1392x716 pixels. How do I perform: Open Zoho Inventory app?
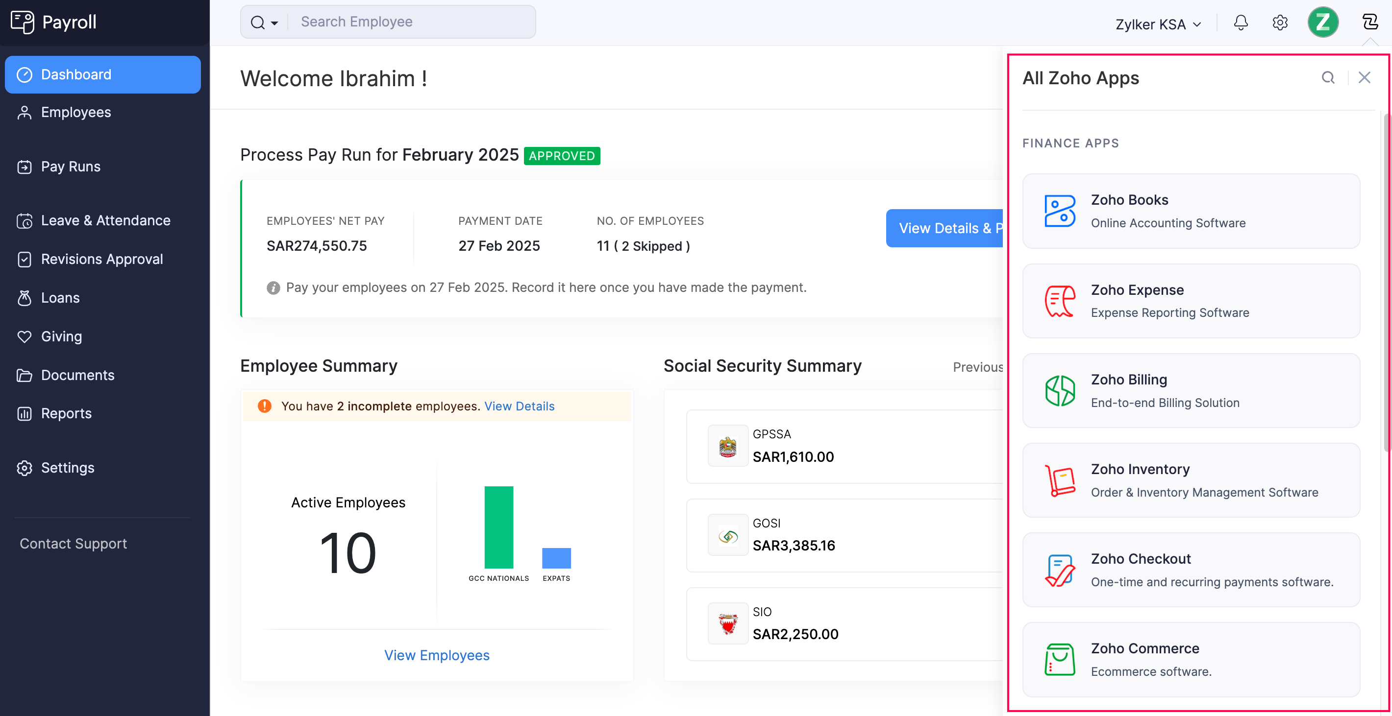click(1191, 480)
